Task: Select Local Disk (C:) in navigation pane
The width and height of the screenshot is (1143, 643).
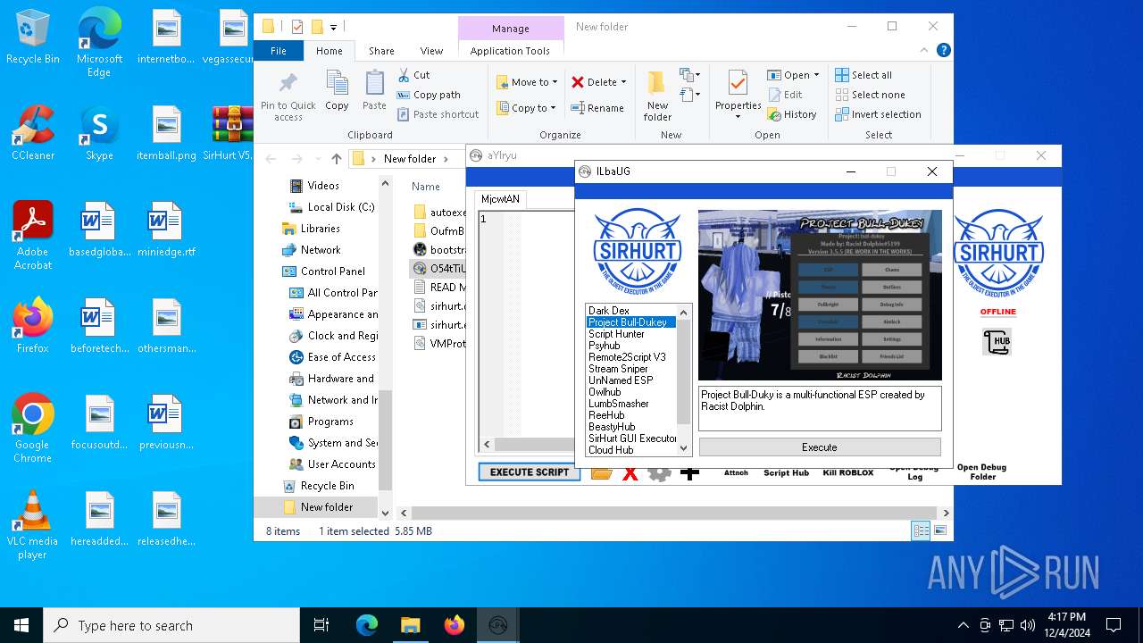Action: pyautogui.click(x=331, y=207)
